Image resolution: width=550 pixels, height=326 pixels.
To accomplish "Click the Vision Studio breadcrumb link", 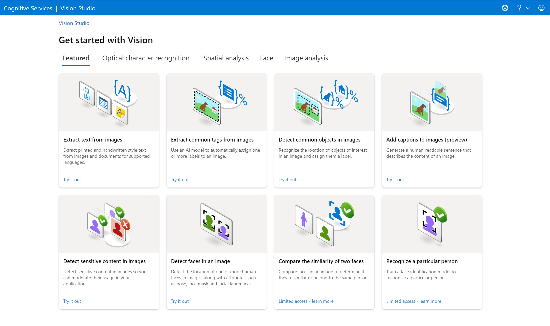I will tap(74, 23).
